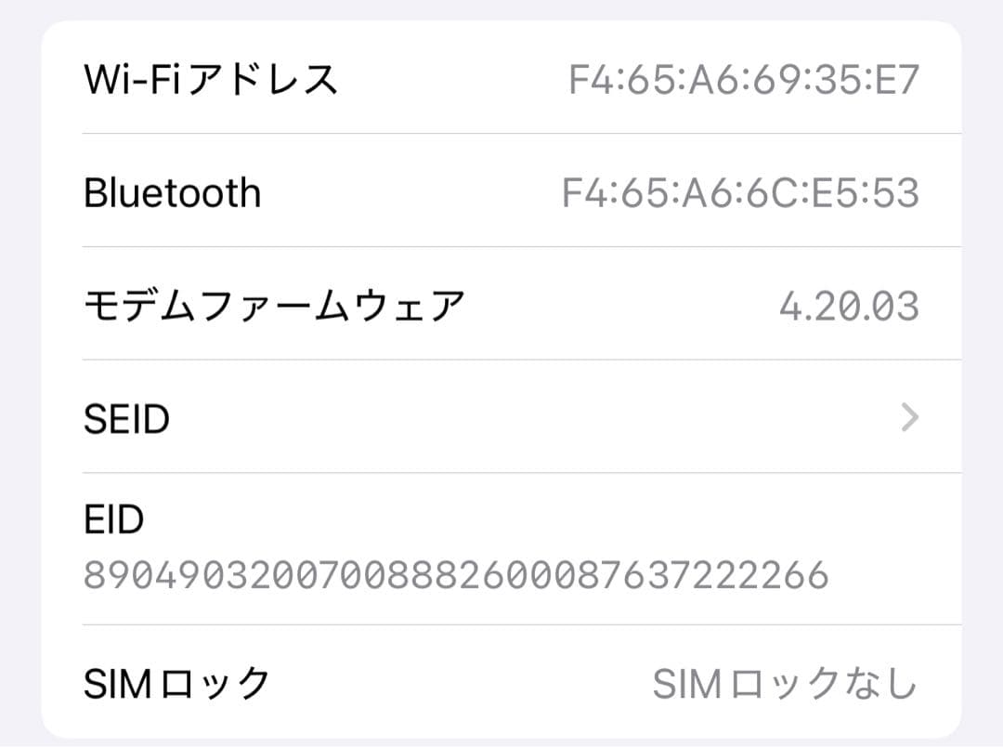This screenshot has height=747, width=1003.
Task: Expand SEID using its disclosure arrow
Action: click(908, 418)
